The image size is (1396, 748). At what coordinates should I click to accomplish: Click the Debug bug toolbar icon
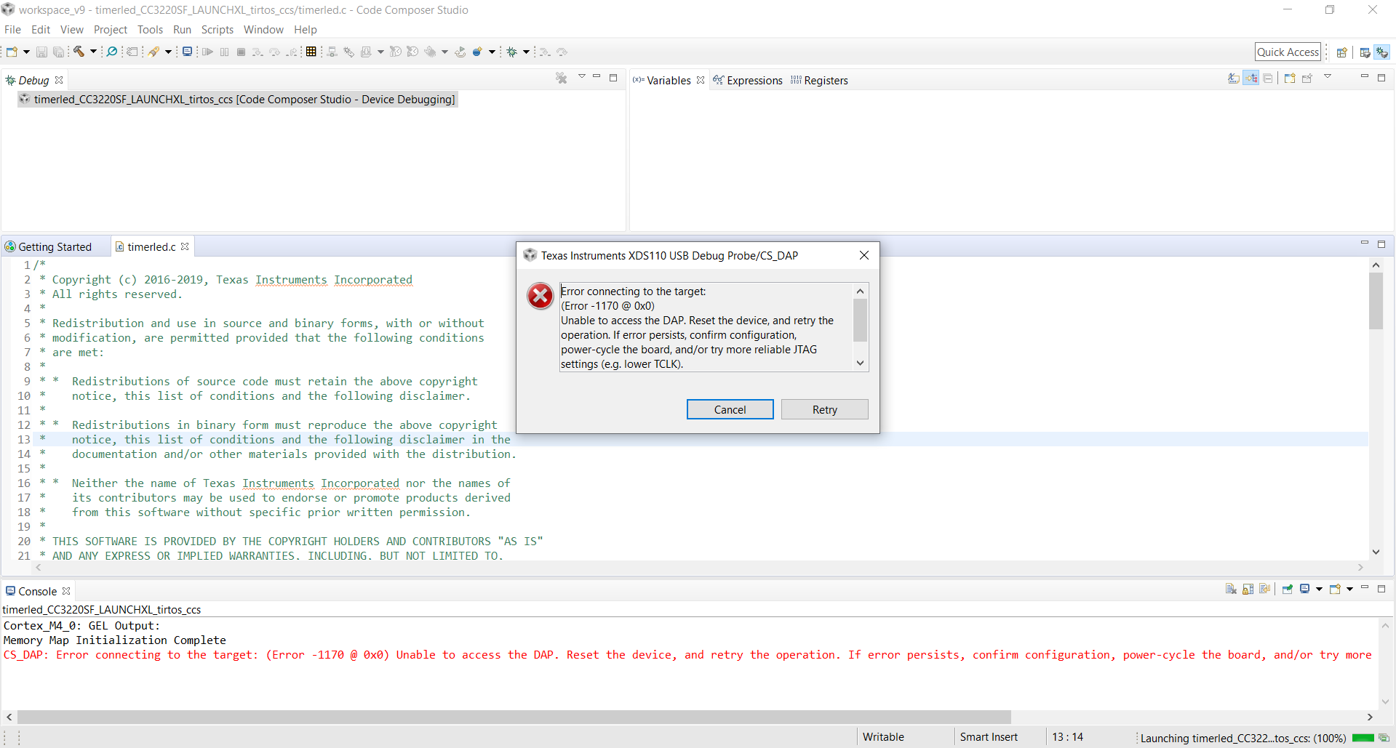[512, 52]
